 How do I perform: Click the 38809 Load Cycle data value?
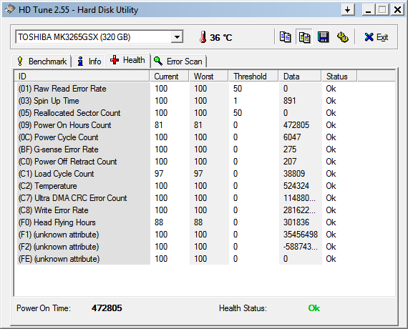294,174
